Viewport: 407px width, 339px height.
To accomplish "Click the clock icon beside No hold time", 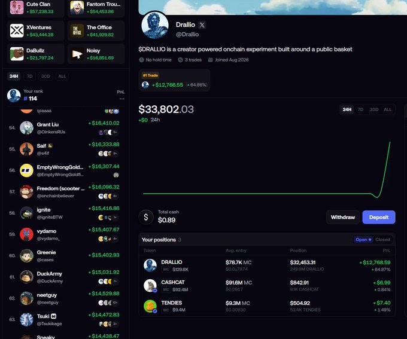I will pyautogui.click(x=141, y=60).
